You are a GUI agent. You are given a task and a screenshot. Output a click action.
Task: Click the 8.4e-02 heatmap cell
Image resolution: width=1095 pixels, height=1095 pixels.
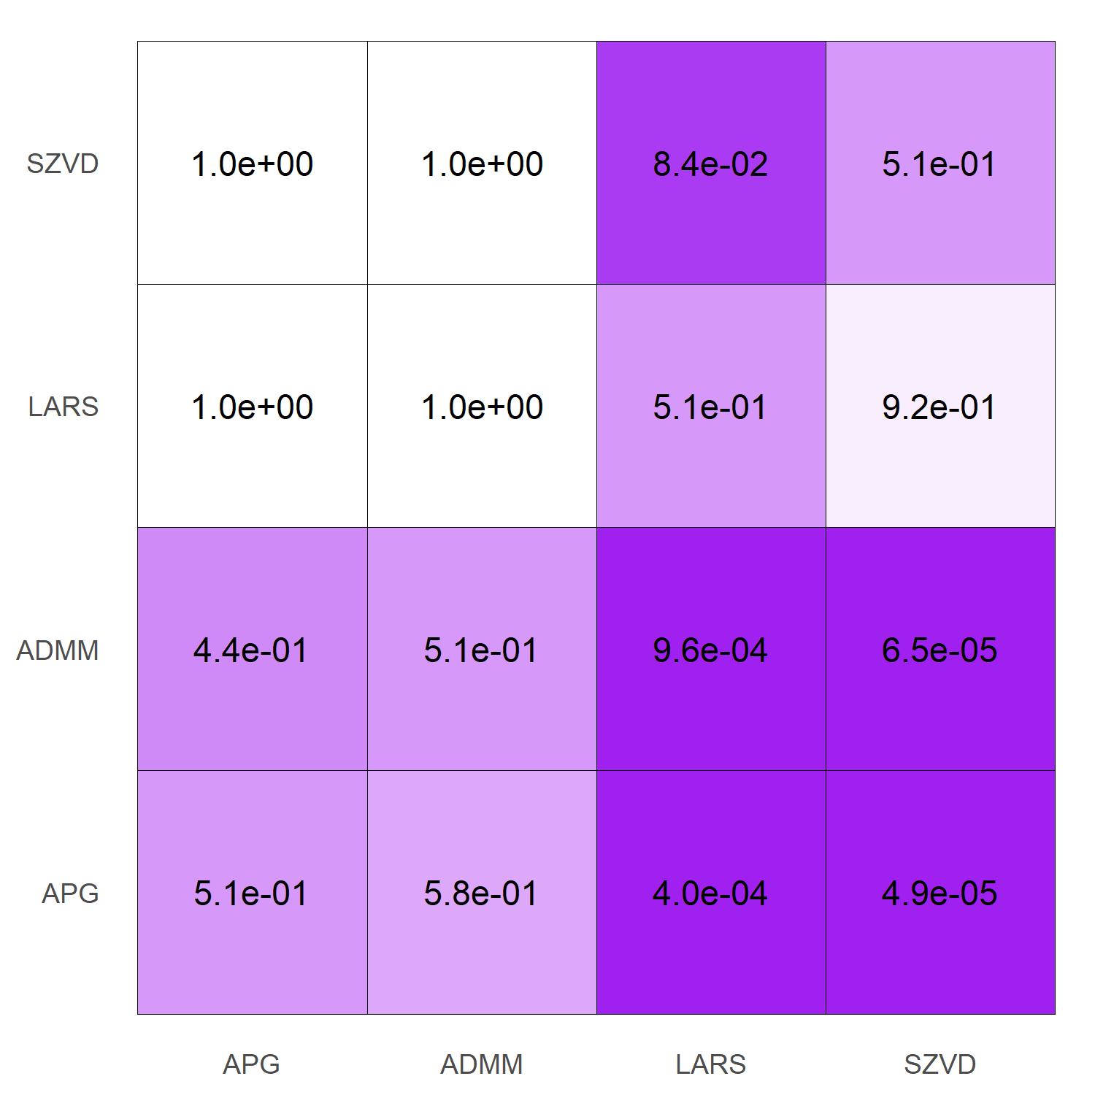tap(711, 164)
